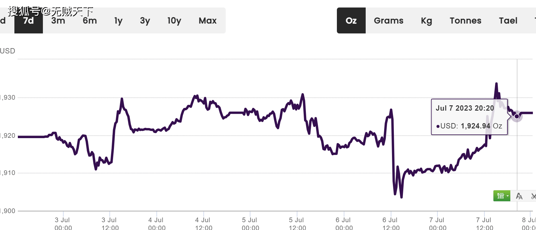Click the highlighted data point on chart
536x230 pixels.
pyautogui.click(x=517, y=116)
